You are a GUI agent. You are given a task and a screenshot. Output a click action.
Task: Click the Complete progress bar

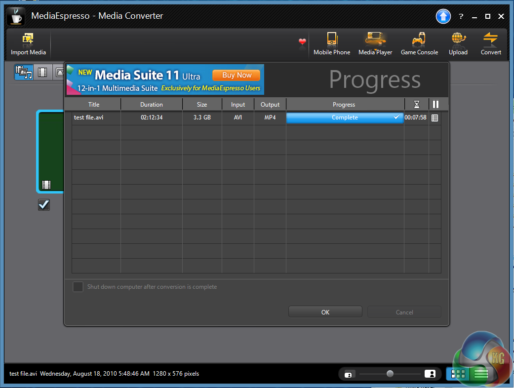coord(345,117)
